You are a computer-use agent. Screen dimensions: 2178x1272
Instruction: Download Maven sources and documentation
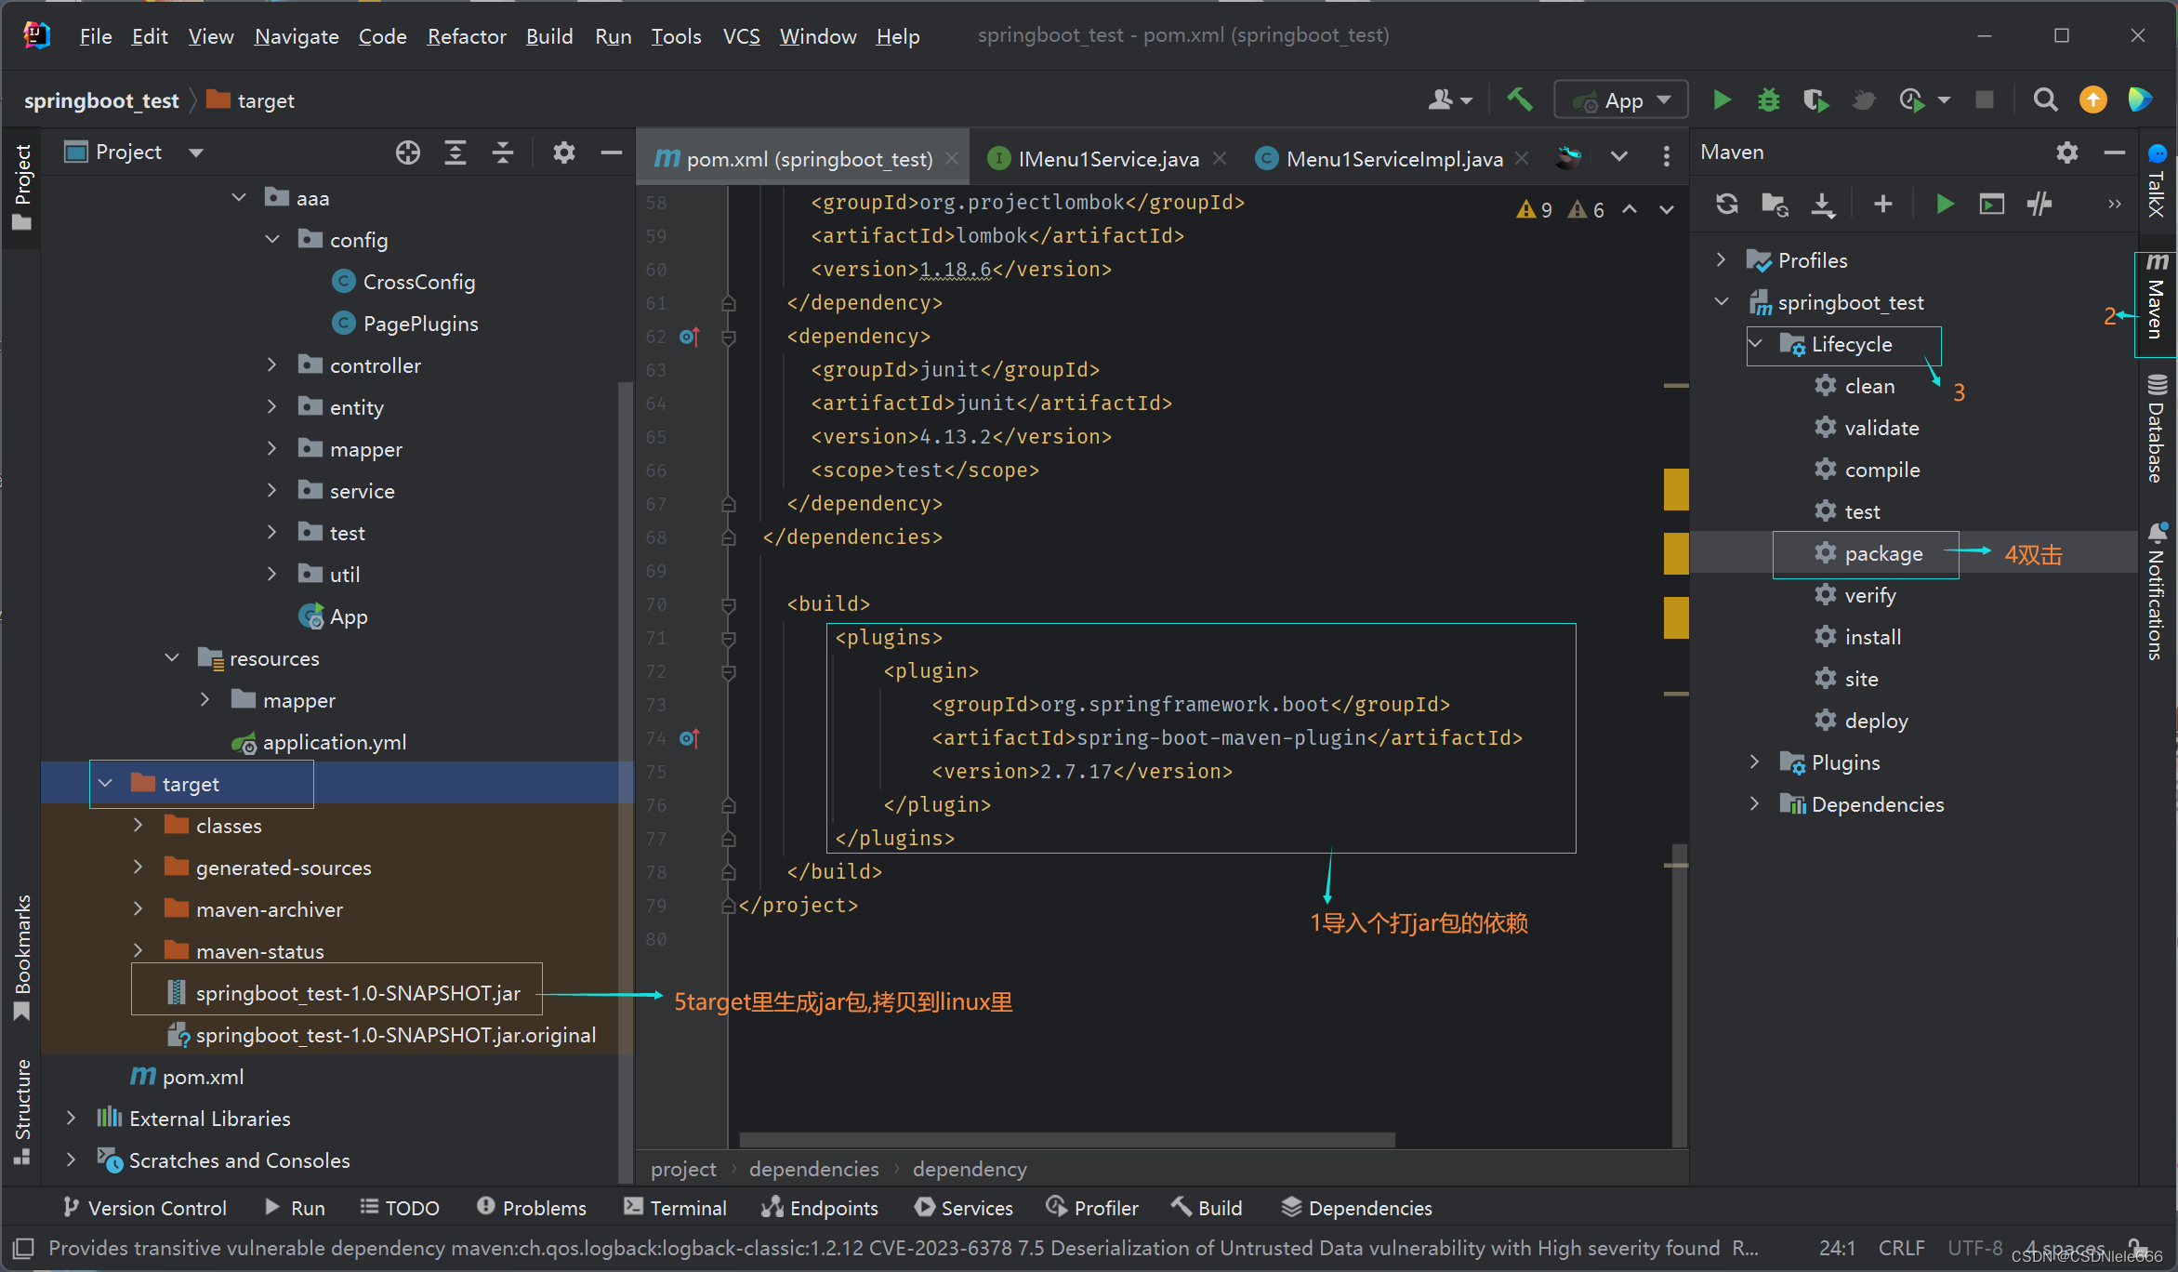click(1822, 204)
